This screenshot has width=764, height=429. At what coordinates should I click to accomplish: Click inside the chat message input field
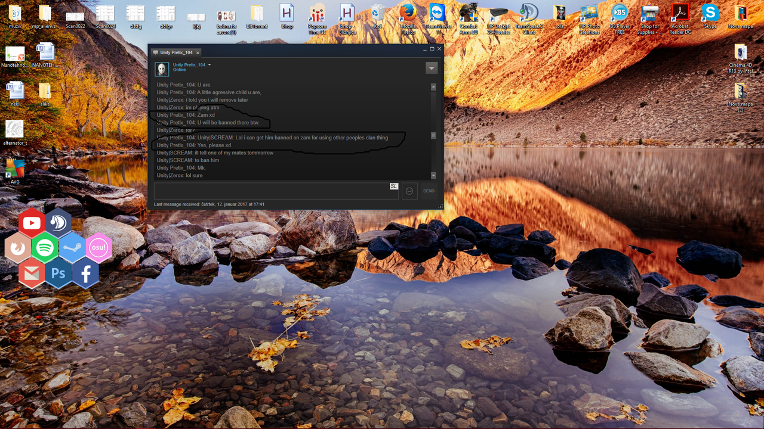(x=272, y=191)
